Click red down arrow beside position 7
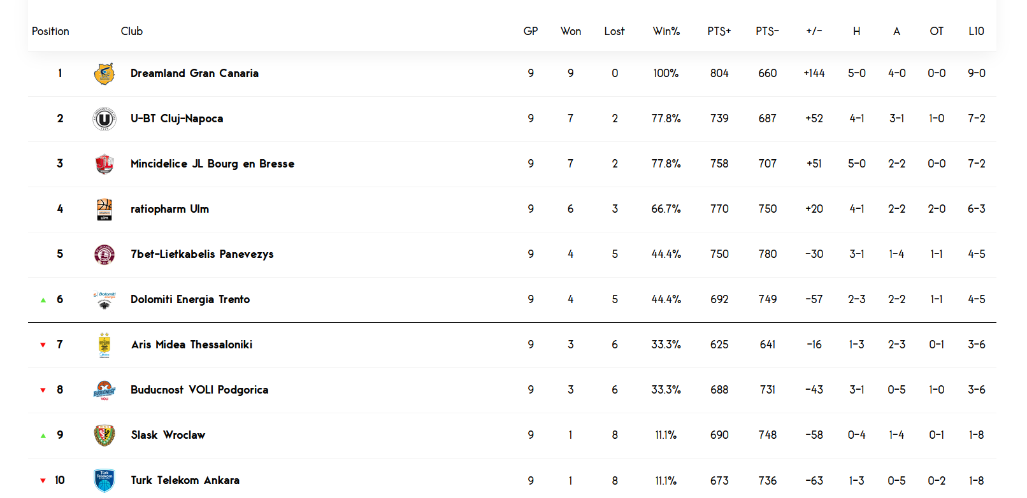 [x=43, y=345]
